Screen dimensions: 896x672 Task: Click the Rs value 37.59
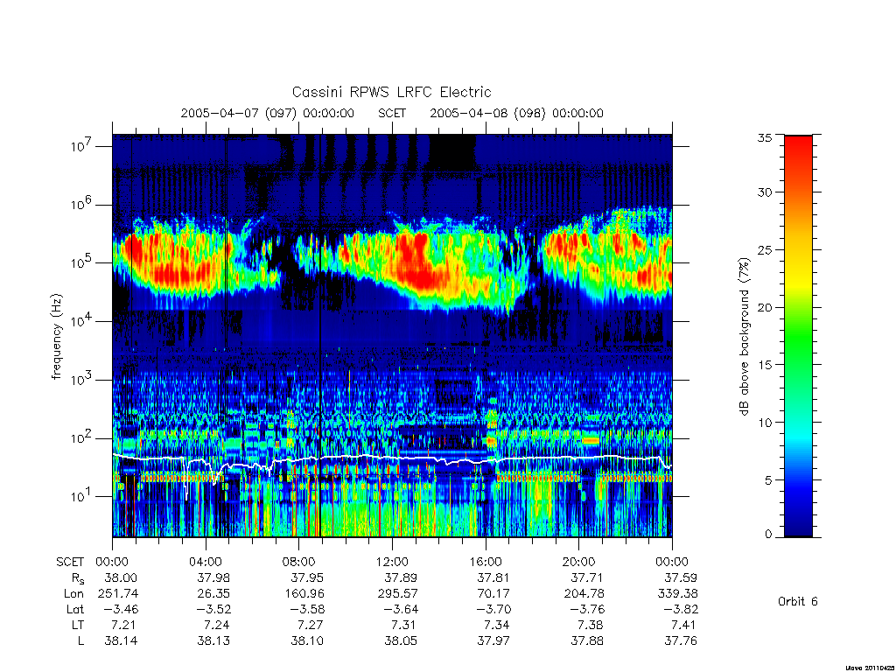pyautogui.click(x=681, y=577)
